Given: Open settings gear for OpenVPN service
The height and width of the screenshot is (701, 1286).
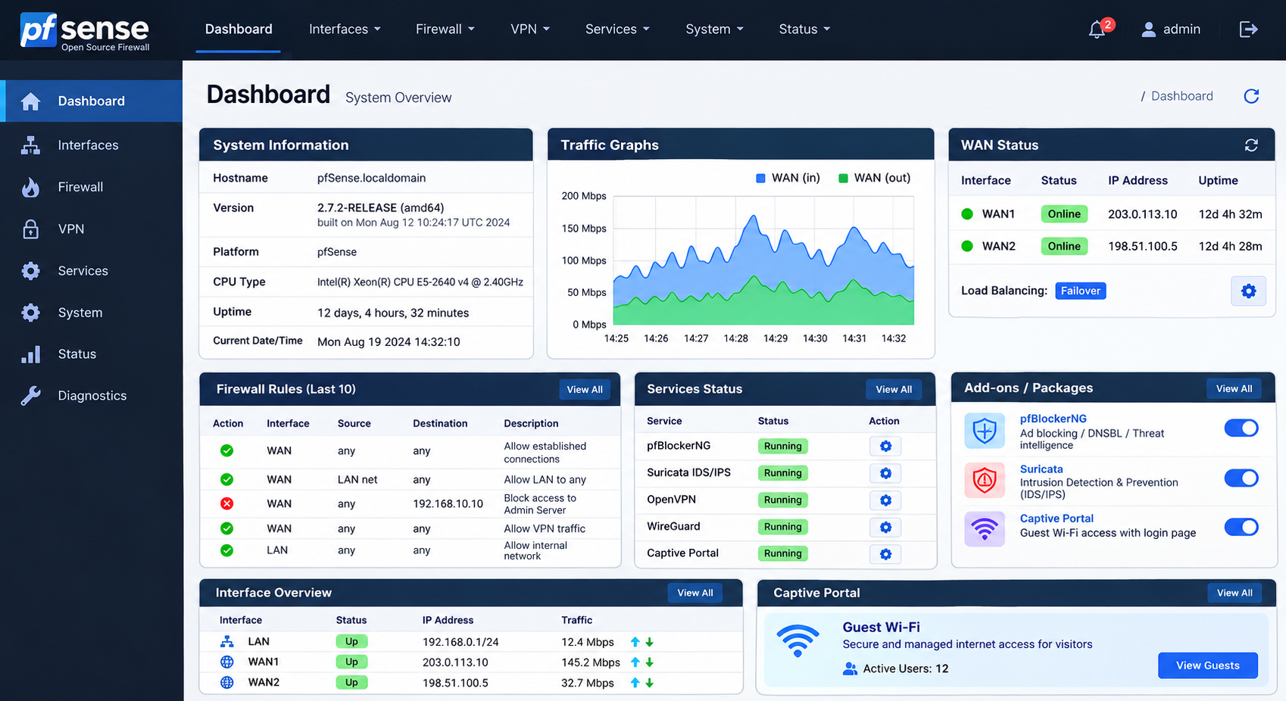Looking at the screenshot, I should pos(885,500).
